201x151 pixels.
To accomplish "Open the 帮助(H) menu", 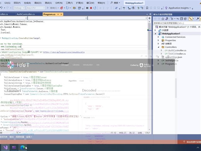I will 101,3.
